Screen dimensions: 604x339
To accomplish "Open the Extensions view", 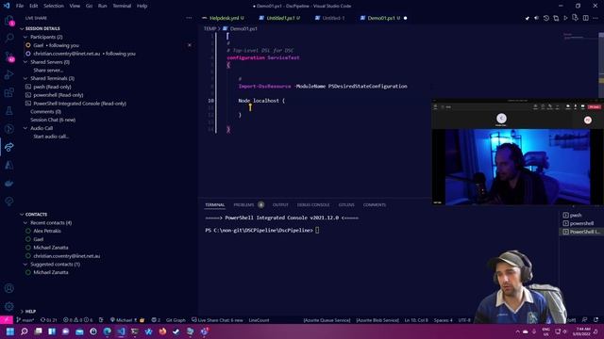I will pos(8,92).
